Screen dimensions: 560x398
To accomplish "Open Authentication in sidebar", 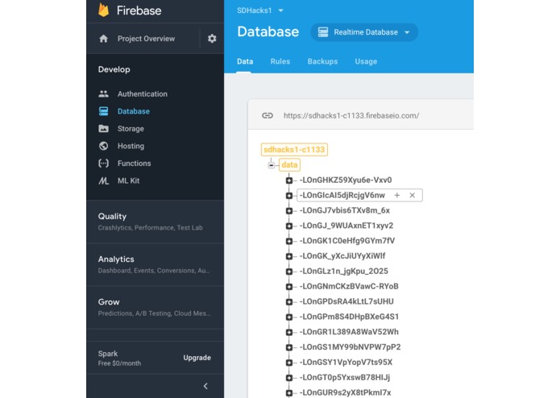I will tap(143, 94).
